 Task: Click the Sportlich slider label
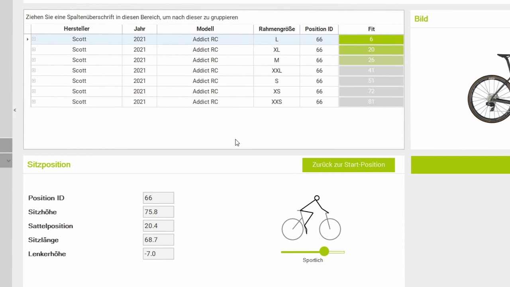click(x=313, y=260)
